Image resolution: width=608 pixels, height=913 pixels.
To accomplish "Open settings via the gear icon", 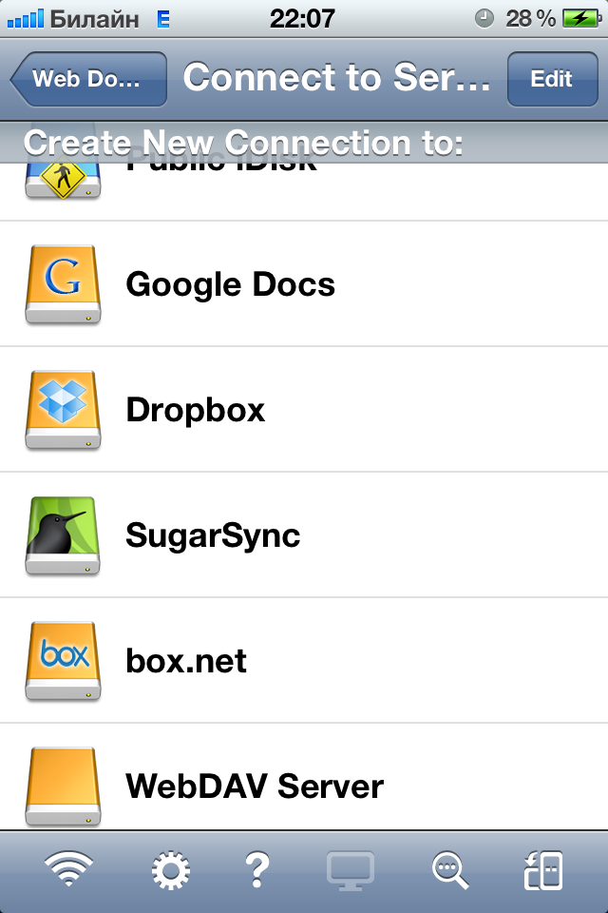I will click(x=170, y=870).
